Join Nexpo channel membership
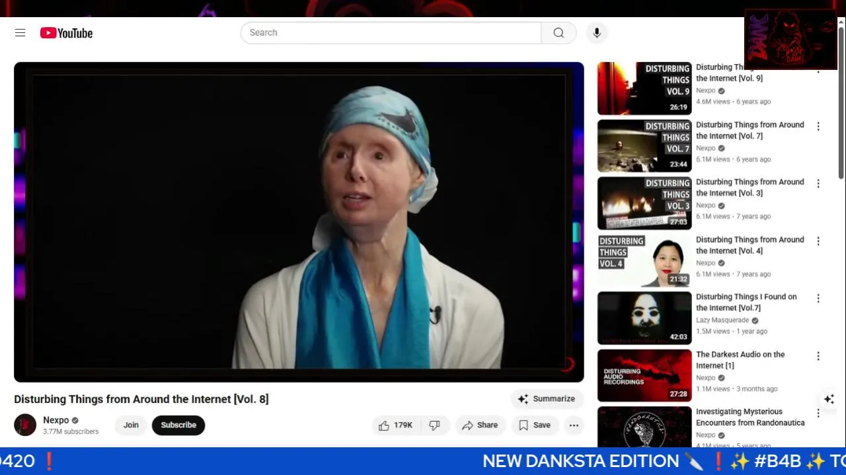 pyautogui.click(x=131, y=425)
